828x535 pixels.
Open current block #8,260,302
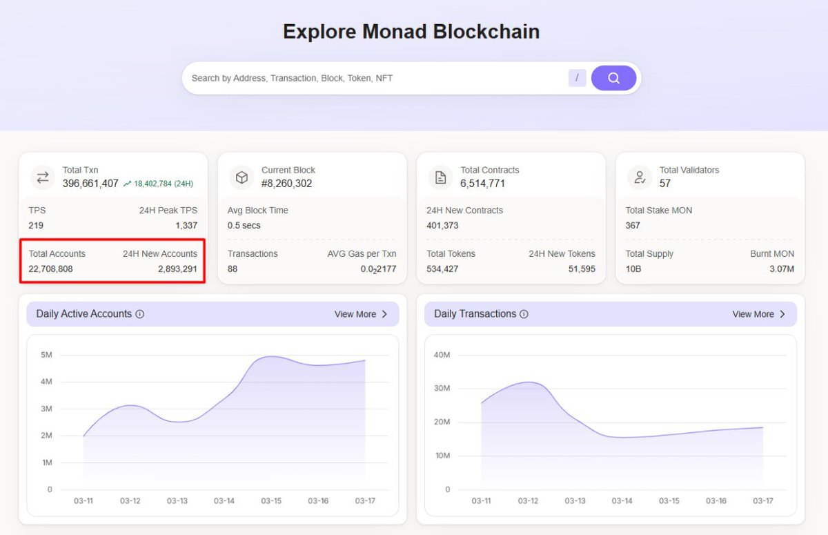286,184
